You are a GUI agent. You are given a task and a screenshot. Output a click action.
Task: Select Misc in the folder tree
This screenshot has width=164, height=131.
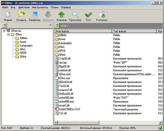(x=23, y=49)
